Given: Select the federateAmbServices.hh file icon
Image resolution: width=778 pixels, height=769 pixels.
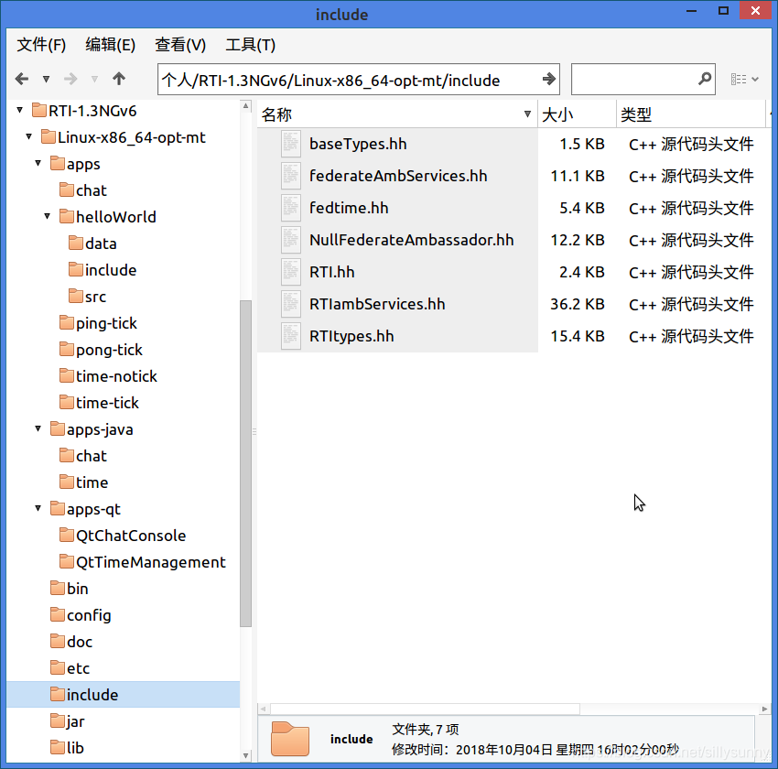Looking at the screenshot, I should 291,176.
